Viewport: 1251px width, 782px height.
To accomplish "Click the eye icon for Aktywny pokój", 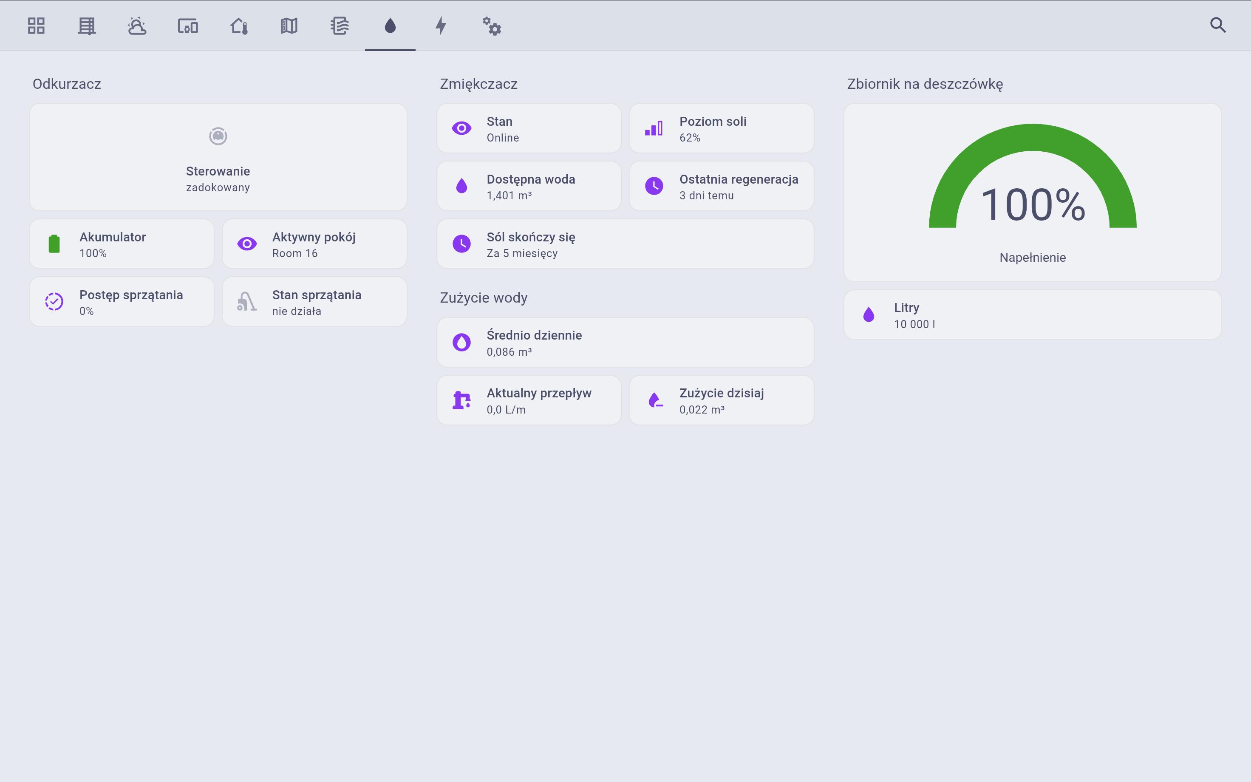I will coord(247,244).
